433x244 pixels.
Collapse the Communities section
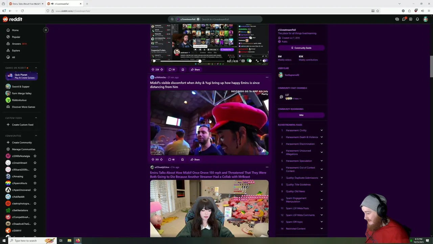pos(36,136)
